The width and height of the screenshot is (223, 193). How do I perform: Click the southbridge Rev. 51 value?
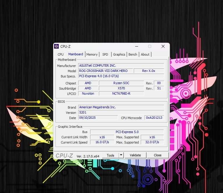pos(159,88)
